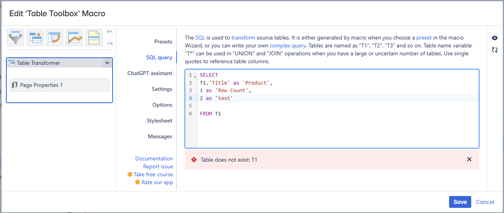Dismiss the 'Table does not exist' error message
The image size is (504, 213).
click(x=469, y=159)
